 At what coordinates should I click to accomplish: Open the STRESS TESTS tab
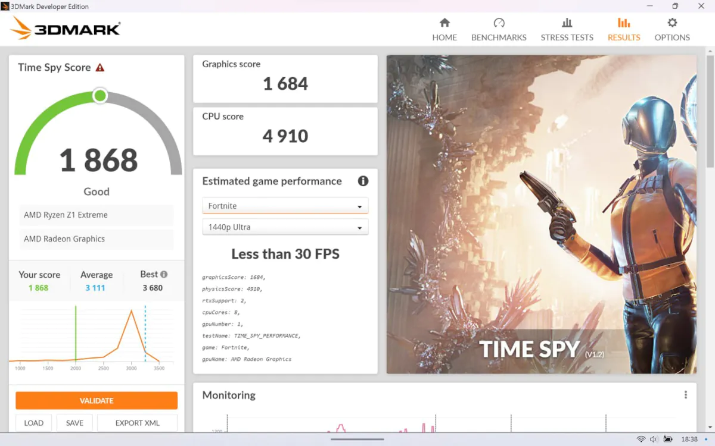pos(567,30)
